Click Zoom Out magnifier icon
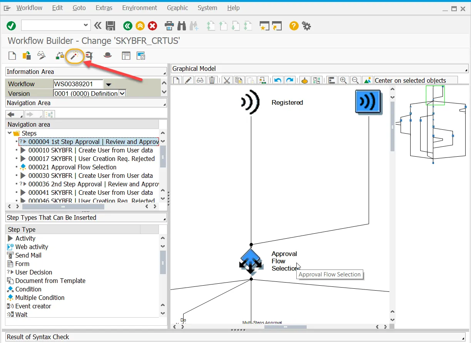 click(x=356, y=80)
